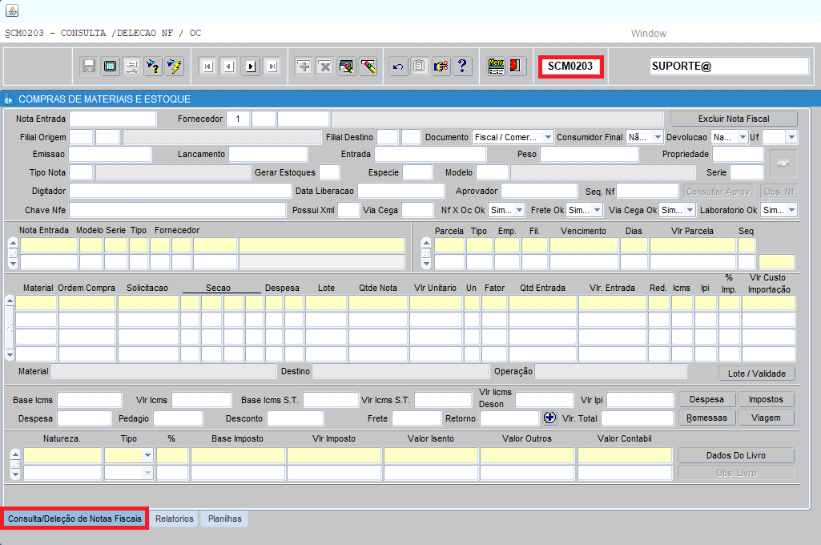Click the Lote / Validade button

pyautogui.click(x=757, y=373)
